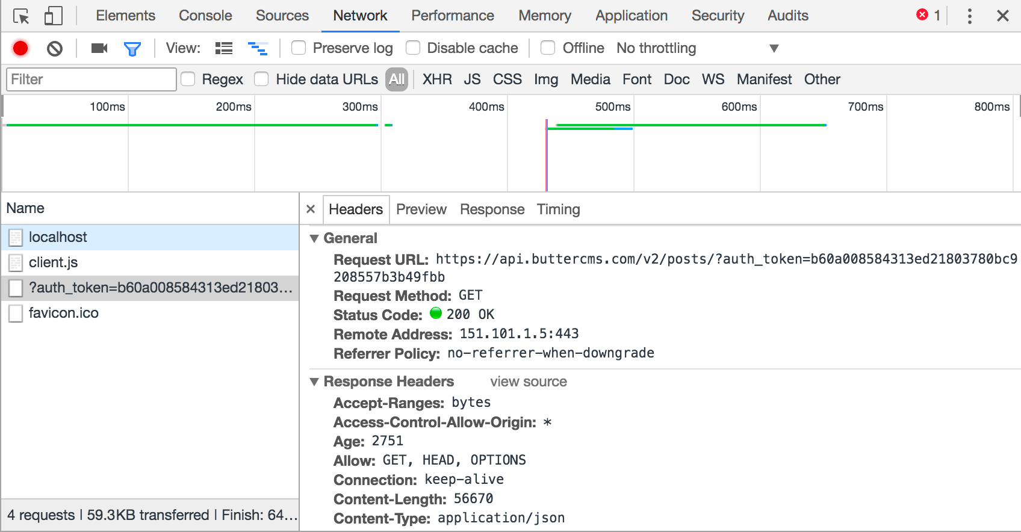Open the No throttling dropdown

coord(697,48)
